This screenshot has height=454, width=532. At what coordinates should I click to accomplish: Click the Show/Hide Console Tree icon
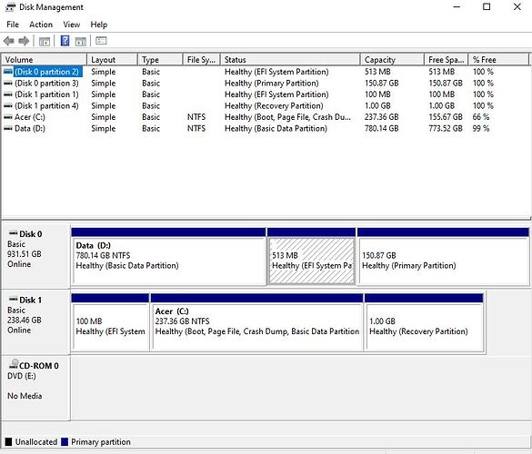point(45,42)
